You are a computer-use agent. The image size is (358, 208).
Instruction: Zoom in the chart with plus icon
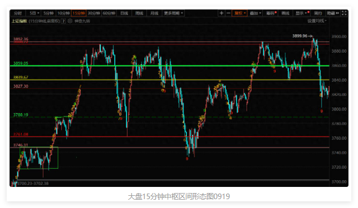(x=221, y=13)
